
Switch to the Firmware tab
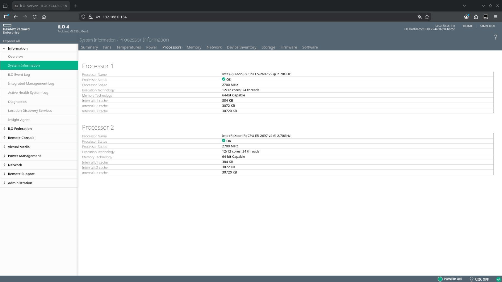289,47
